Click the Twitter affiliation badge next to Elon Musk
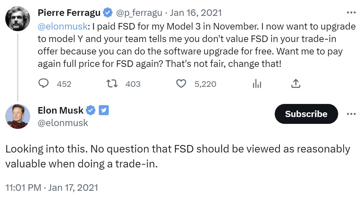This screenshot has width=363, height=197. (103, 110)
